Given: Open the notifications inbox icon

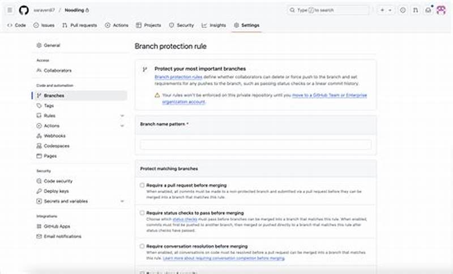Looking at the screenshot, I should pos(428,10).
